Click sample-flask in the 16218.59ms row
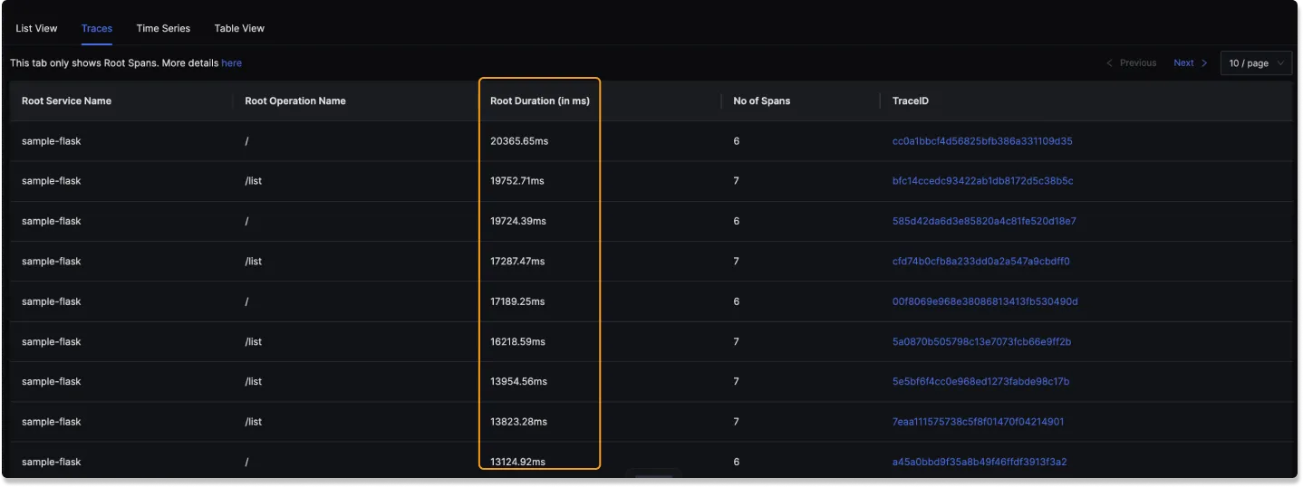 52,342
